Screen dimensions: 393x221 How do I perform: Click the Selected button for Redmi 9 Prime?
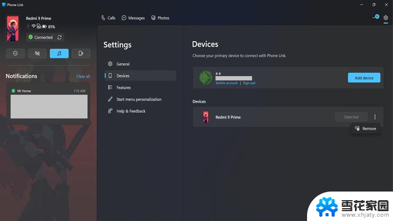351,117
